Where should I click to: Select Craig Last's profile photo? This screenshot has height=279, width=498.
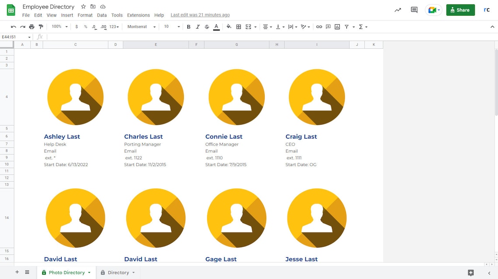[317, 97]
